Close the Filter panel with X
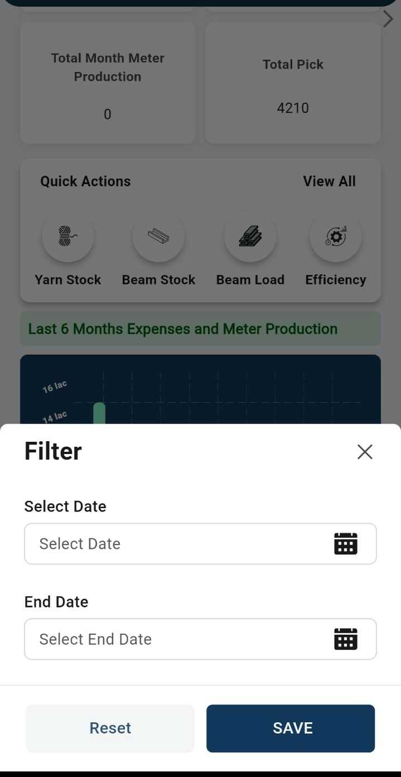Image resolution: width=401 pixels, height=777 pixels. pyautogui.click(x=365, y=451)
